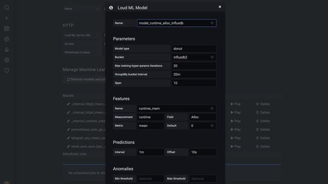The height and width of the screenshot is (184, 328).
Task: Edit GroupBy bucket interval 20m field
Action: click(194, 74)
